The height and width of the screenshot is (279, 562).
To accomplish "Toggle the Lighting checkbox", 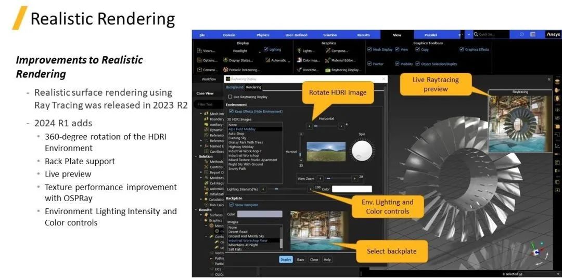I will click(x=266, y=50).
